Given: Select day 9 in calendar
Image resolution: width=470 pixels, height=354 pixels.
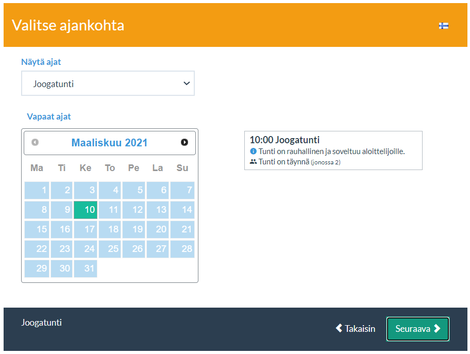Looking at the screenshot, I should (62, 210).
